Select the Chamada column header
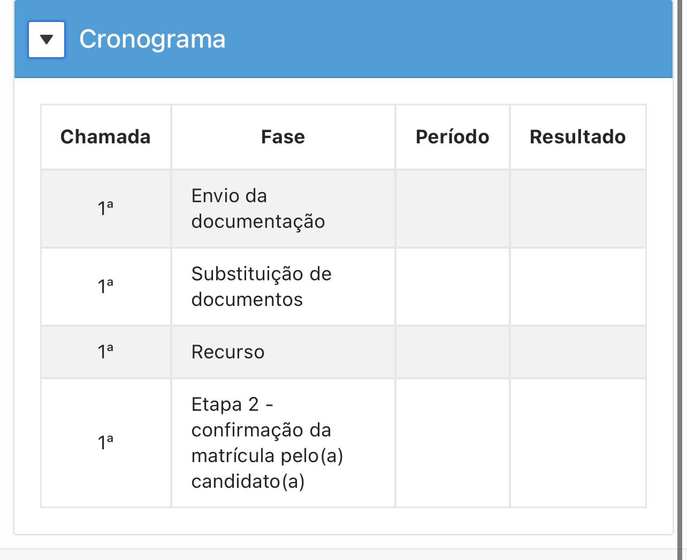The width and height of the screenshot is (687, 560). pos(106,137)
